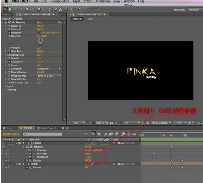
Task: Click the Producer point picker button
Action: [39, 33]
